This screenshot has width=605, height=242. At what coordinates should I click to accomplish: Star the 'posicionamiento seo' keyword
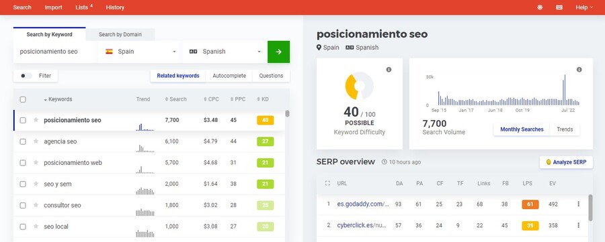click(36, 120)
